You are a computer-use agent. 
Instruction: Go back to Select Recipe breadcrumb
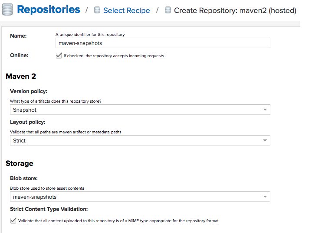(127, 10)
